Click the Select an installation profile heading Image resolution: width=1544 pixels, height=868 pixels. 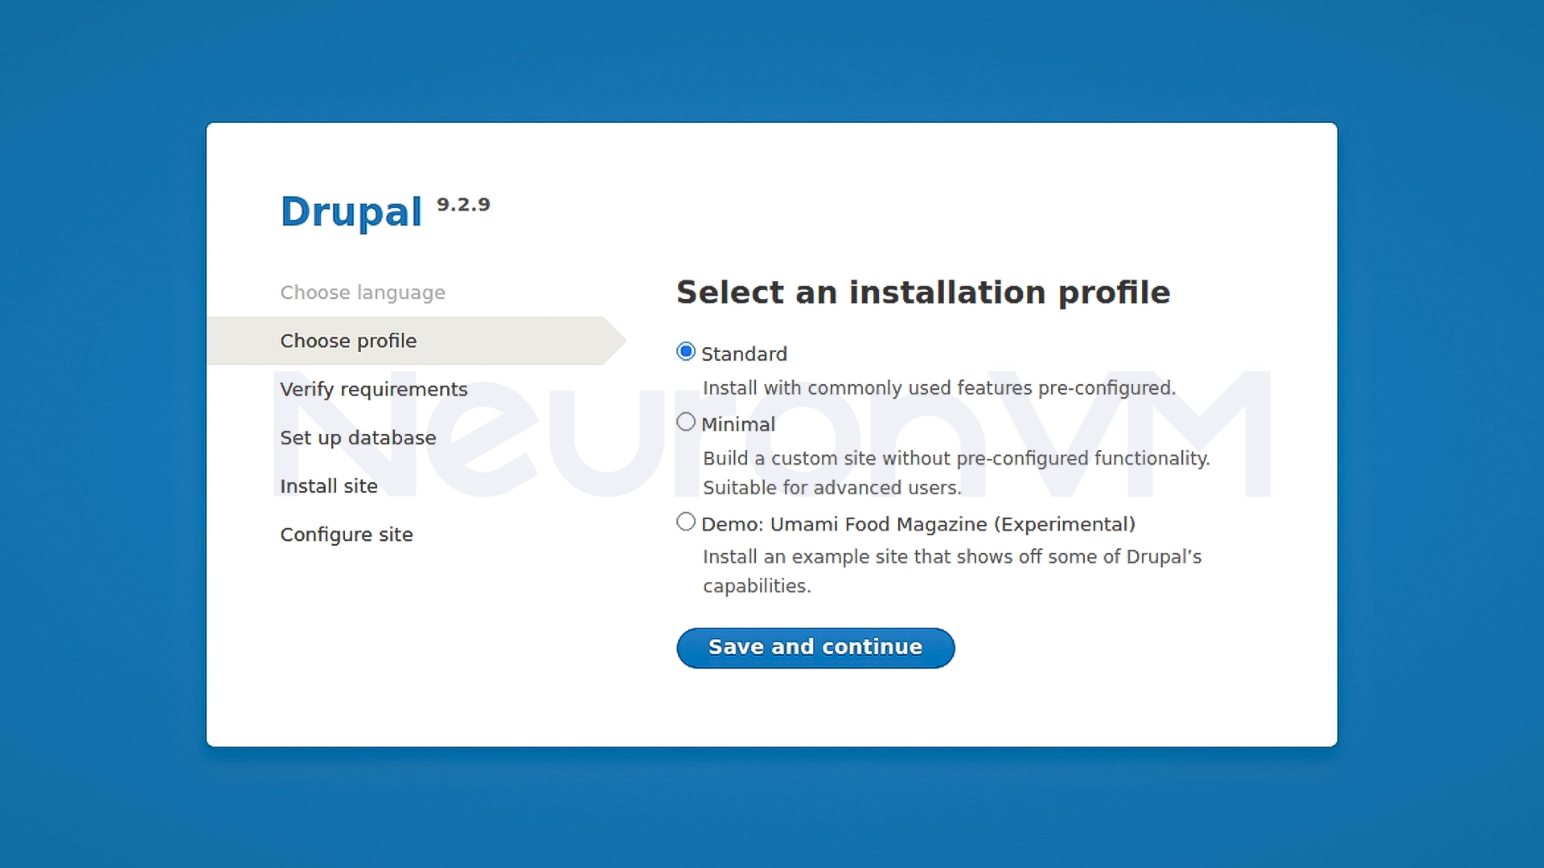point(923,292)
